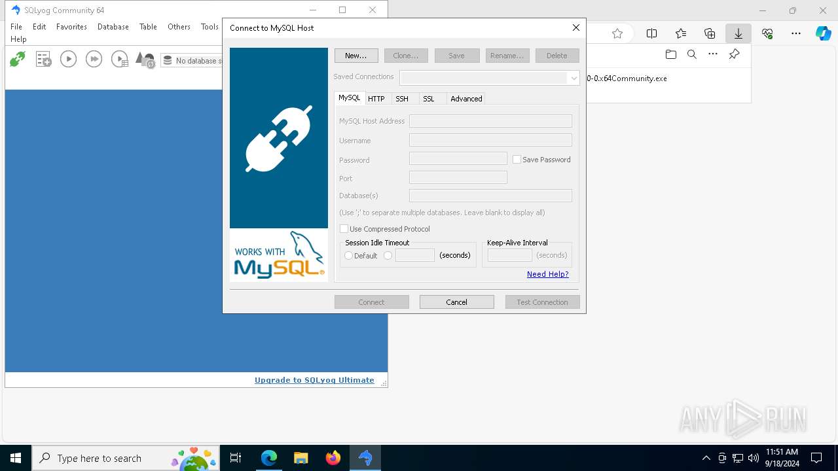Click the Delete connection button
The image size is (838, 471).
557,56
